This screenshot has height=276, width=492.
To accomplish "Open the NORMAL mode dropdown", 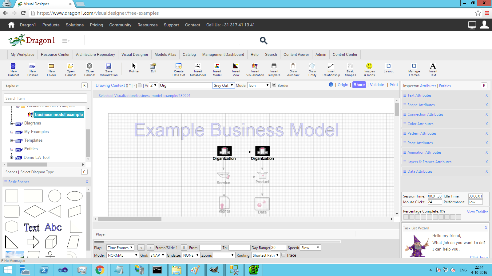I will [x=123, y=255].
